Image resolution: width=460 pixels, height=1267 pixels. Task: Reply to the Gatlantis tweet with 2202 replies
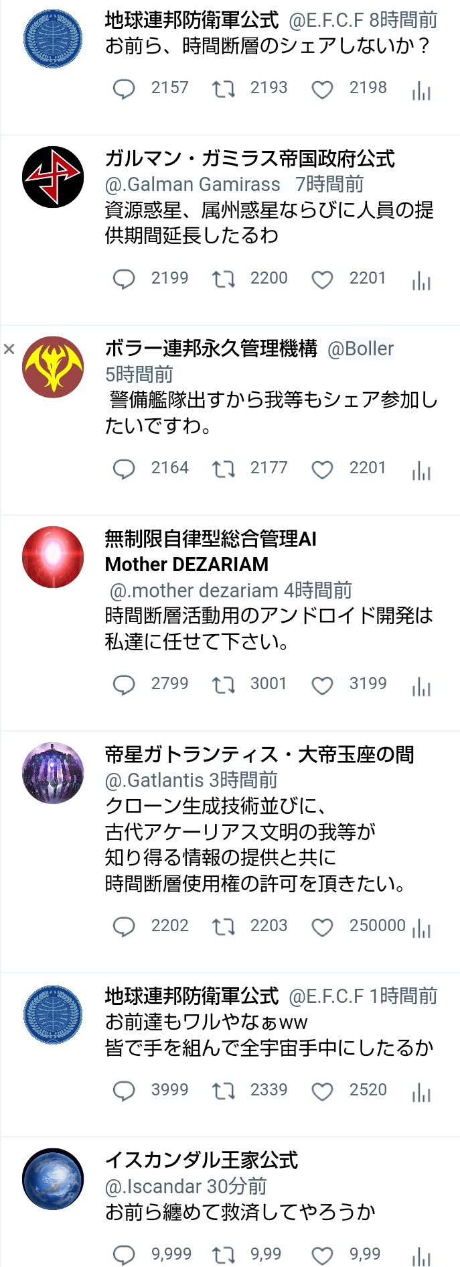pyautogui.click(x=124, y=926)
